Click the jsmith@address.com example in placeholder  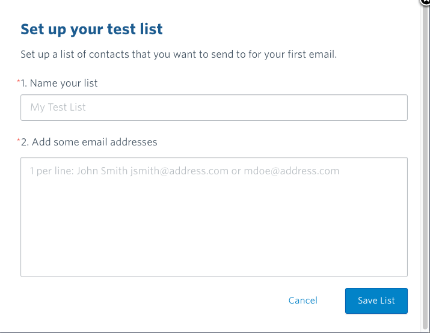click(x=179, y=171)
